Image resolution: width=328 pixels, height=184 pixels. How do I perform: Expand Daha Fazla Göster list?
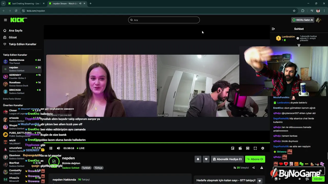click(x=12, y=99)
